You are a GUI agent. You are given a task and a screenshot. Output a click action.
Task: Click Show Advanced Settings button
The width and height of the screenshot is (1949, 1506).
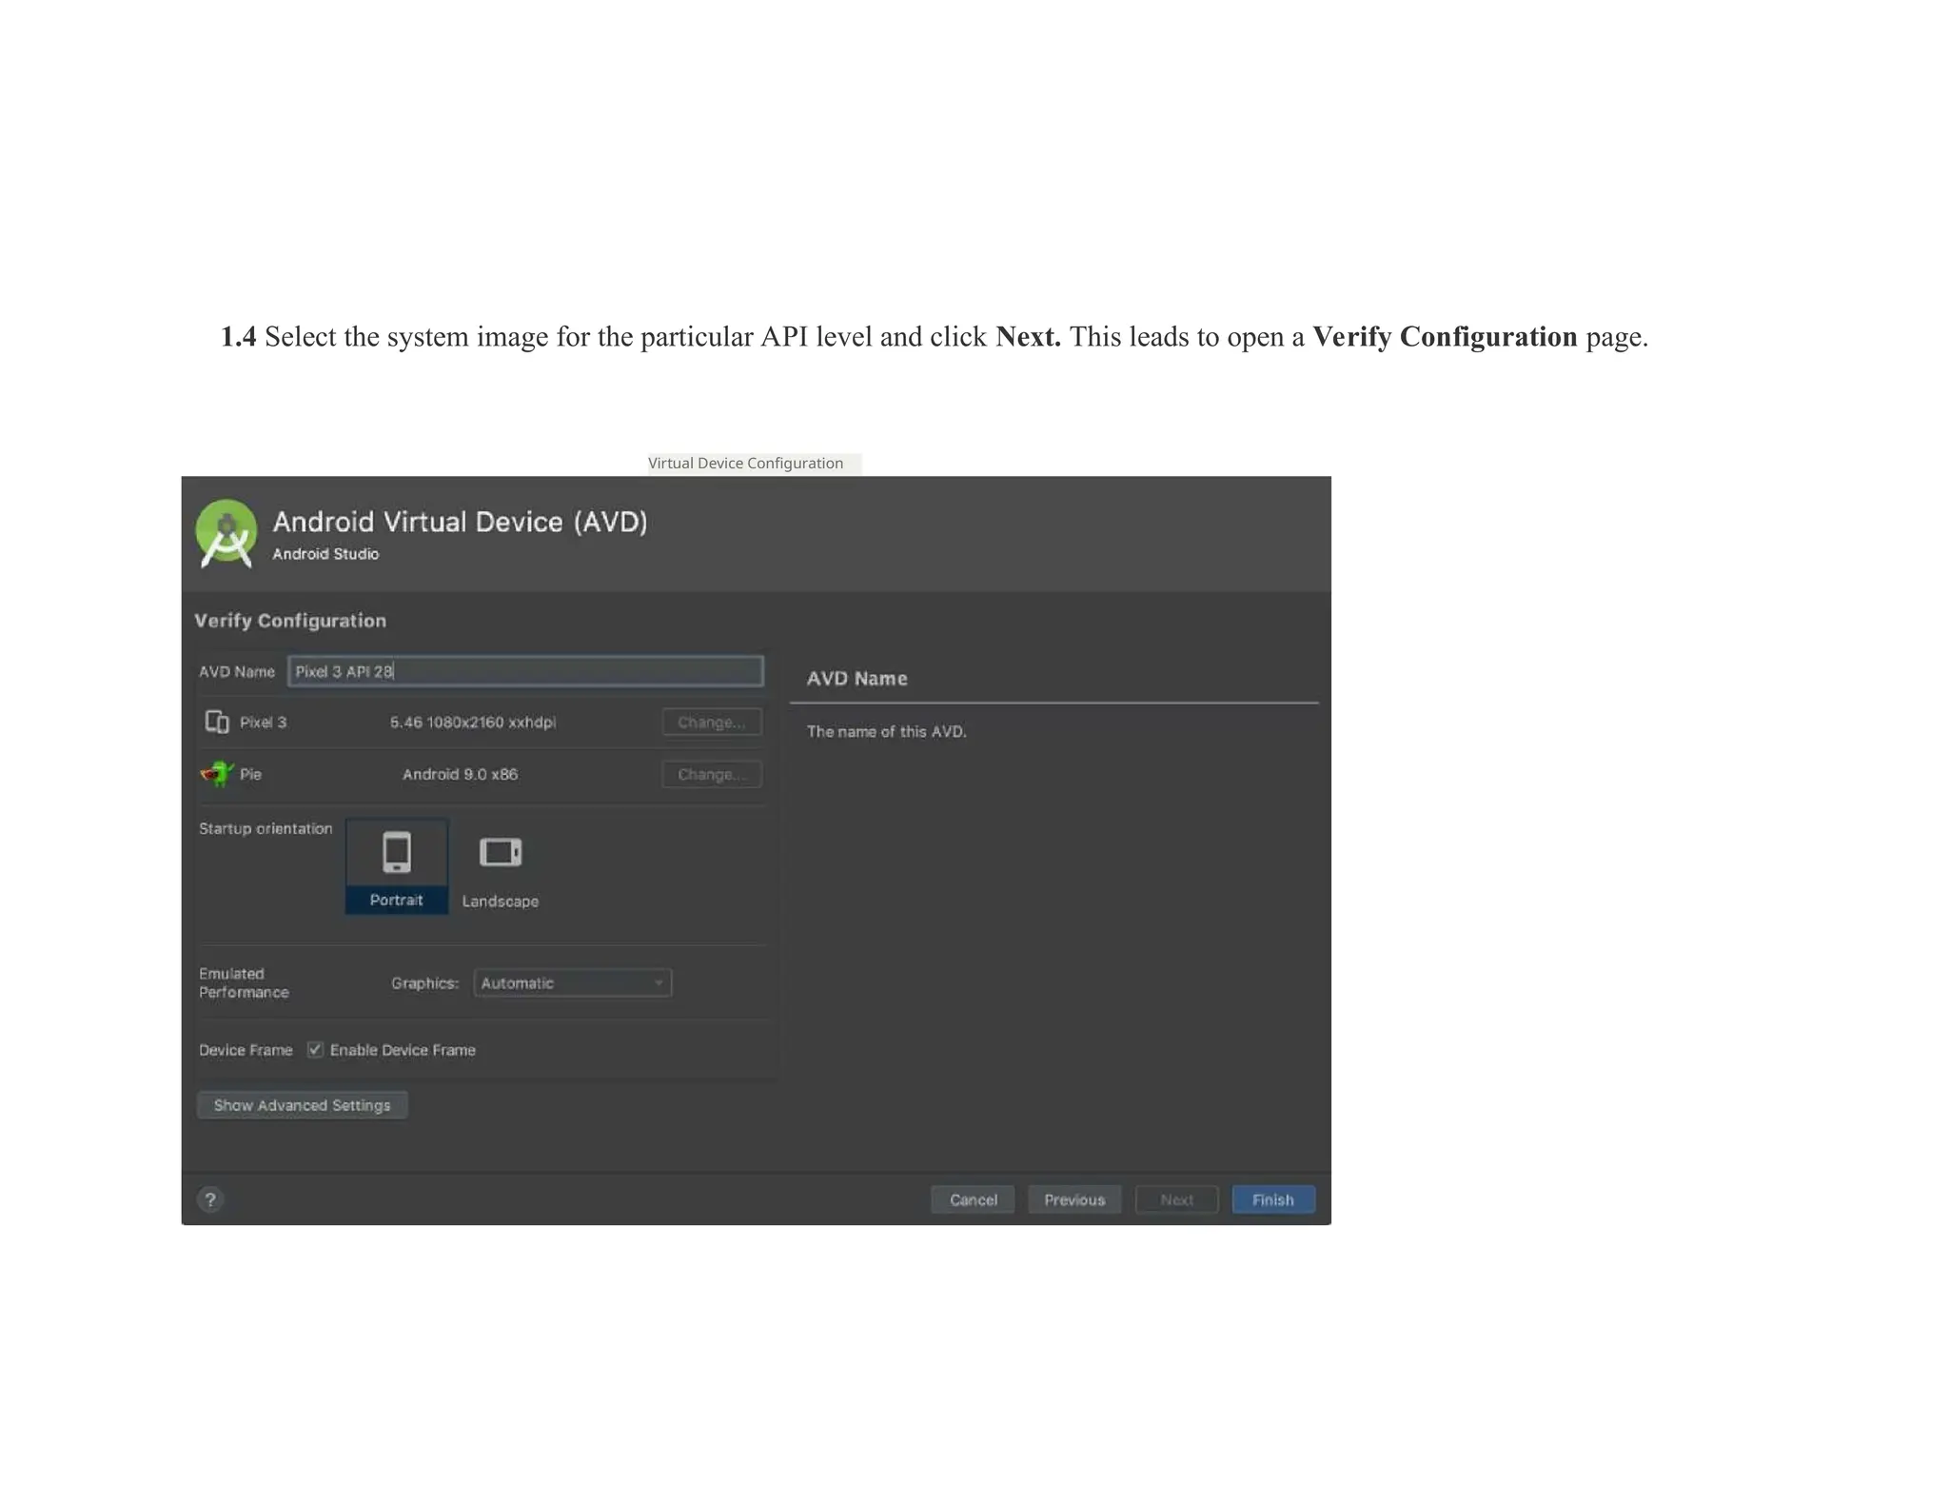(302, 1105)
